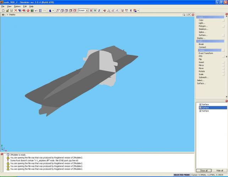Viewport: 228px width, 177px height.
Task: Click the red X delete toolbar icon
Action: coord(16,11)
